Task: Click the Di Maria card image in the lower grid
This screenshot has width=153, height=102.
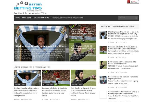Action: (56, 78)
